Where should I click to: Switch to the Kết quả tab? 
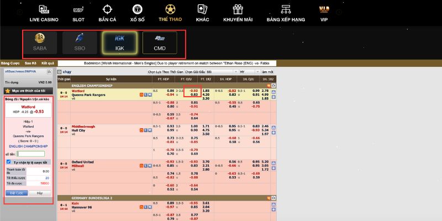tap(48, 63)
